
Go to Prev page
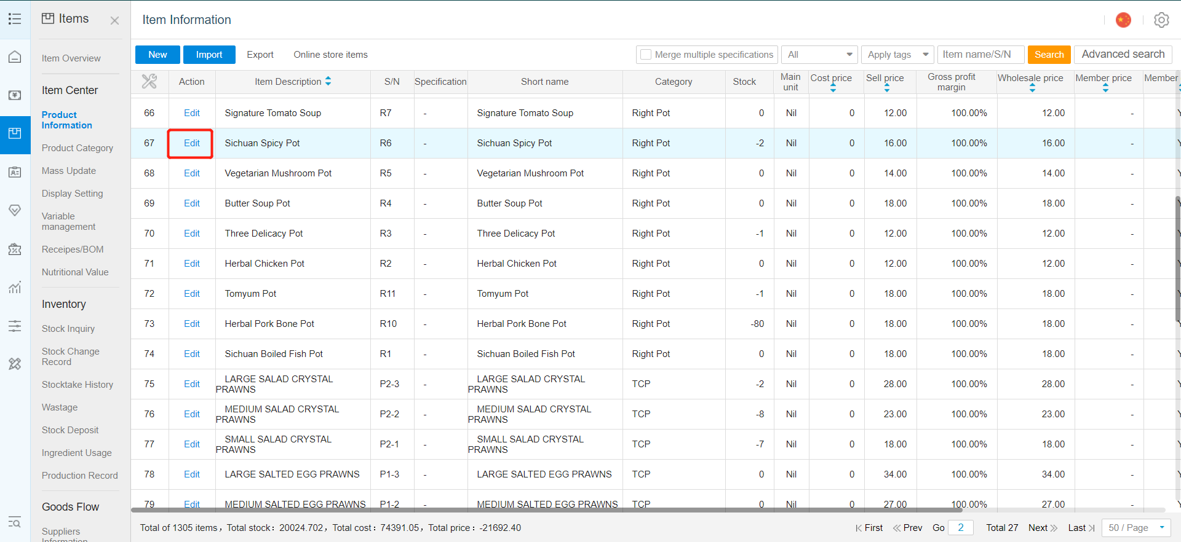pyautogui.click(x=908, y=527)
